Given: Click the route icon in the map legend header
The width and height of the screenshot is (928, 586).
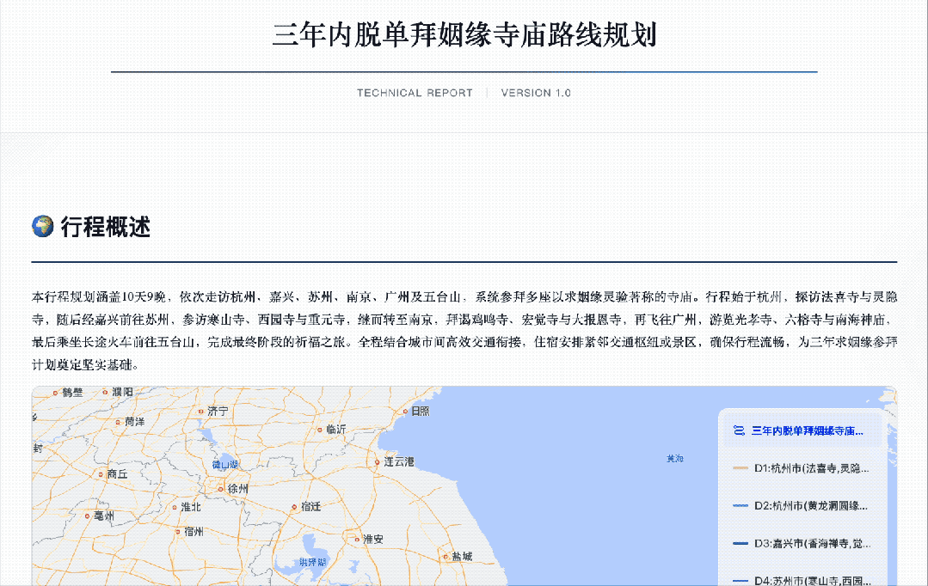Looking at the screenshot, I should coord(739,430).
